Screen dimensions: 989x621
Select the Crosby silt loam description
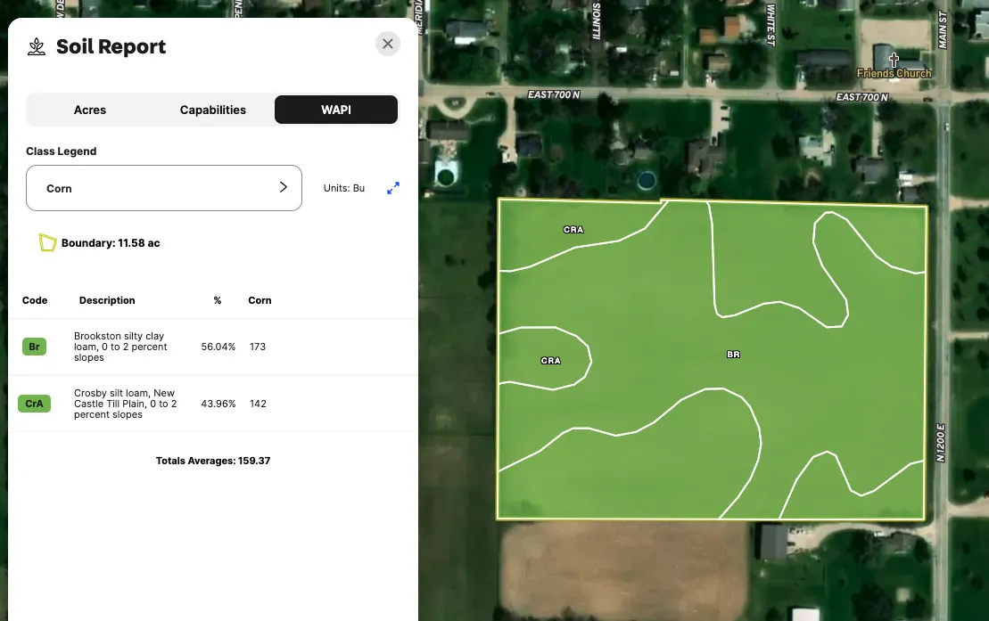pos(125,404)
